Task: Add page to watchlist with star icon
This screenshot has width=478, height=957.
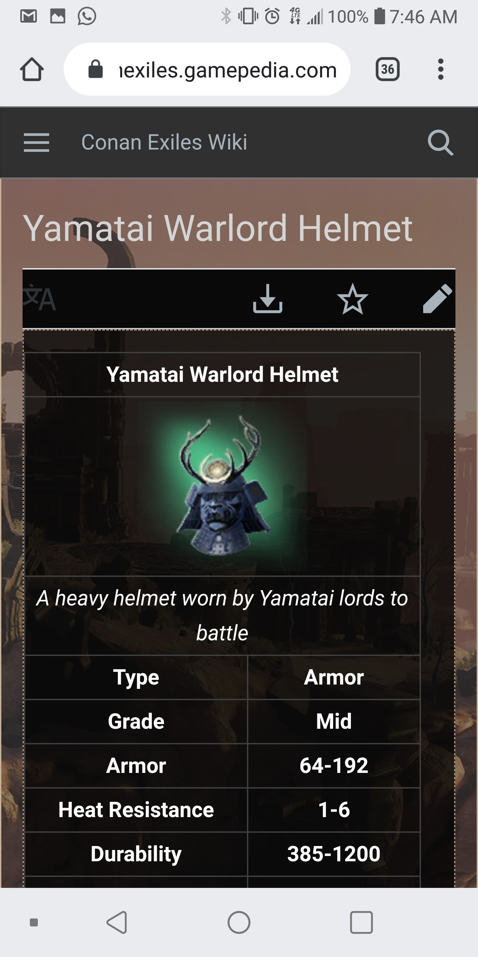Action: (353, 299)
